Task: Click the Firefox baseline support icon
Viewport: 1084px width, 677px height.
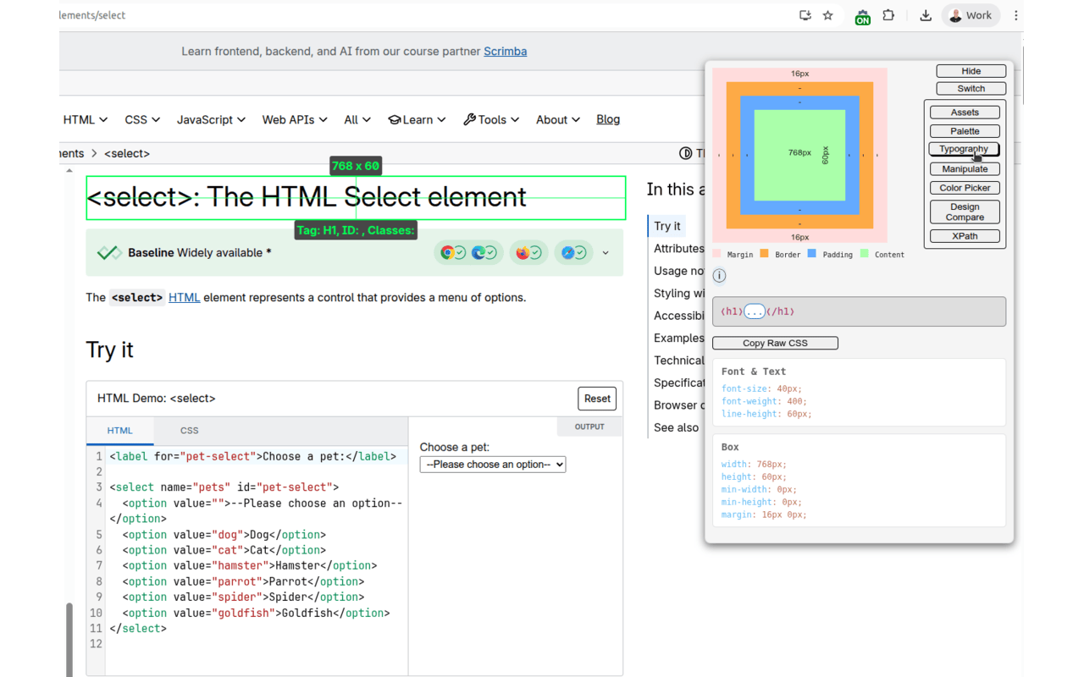Action: click(523, 252)
